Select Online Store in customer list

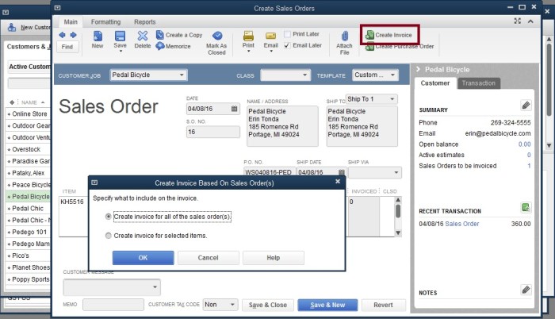pos(29,113)
